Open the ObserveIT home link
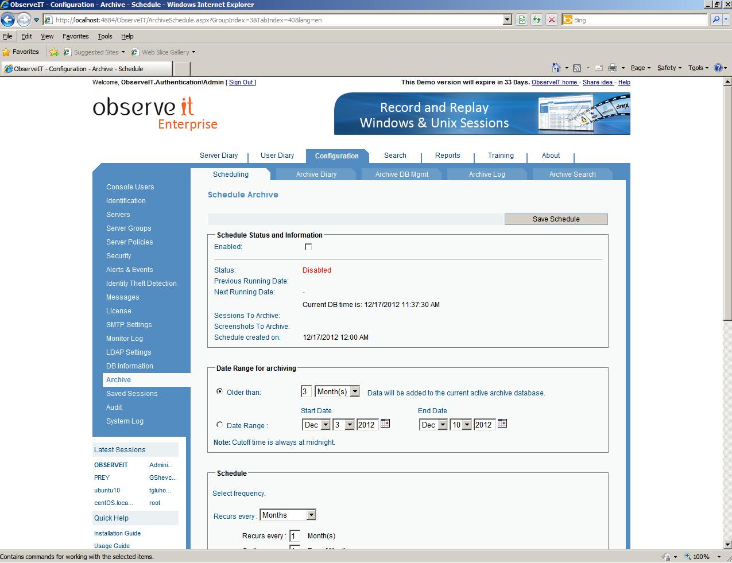 coord(555,82)
